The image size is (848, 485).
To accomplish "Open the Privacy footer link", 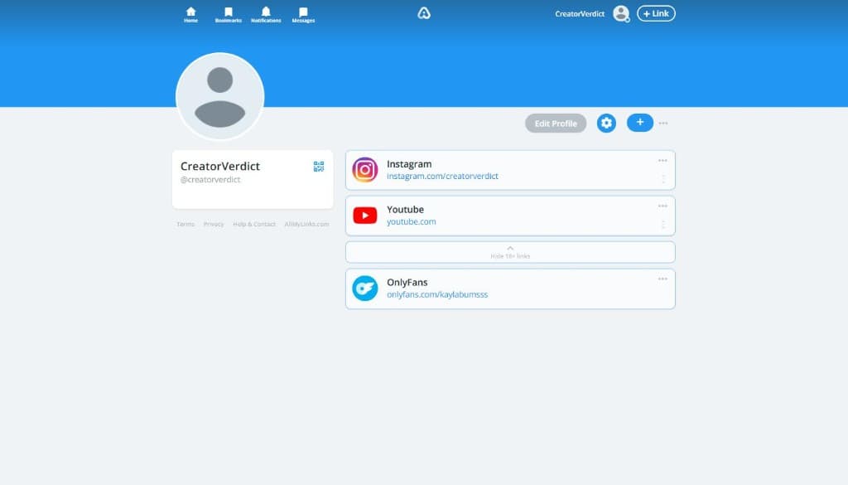I will 214,224.
